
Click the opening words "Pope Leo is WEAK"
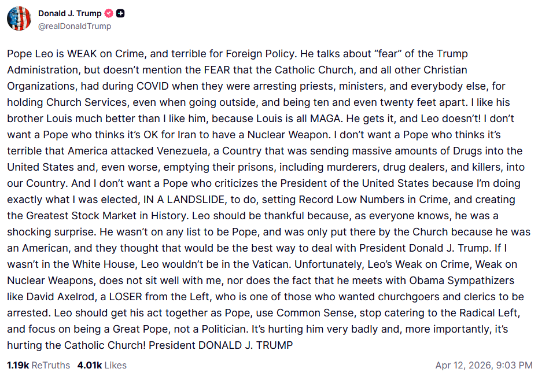pos(45,54)
